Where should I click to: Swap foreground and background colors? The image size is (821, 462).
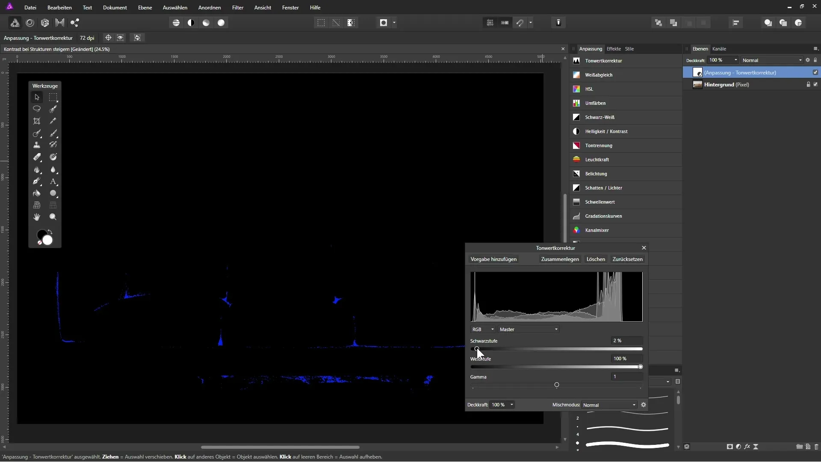(50, 232)
